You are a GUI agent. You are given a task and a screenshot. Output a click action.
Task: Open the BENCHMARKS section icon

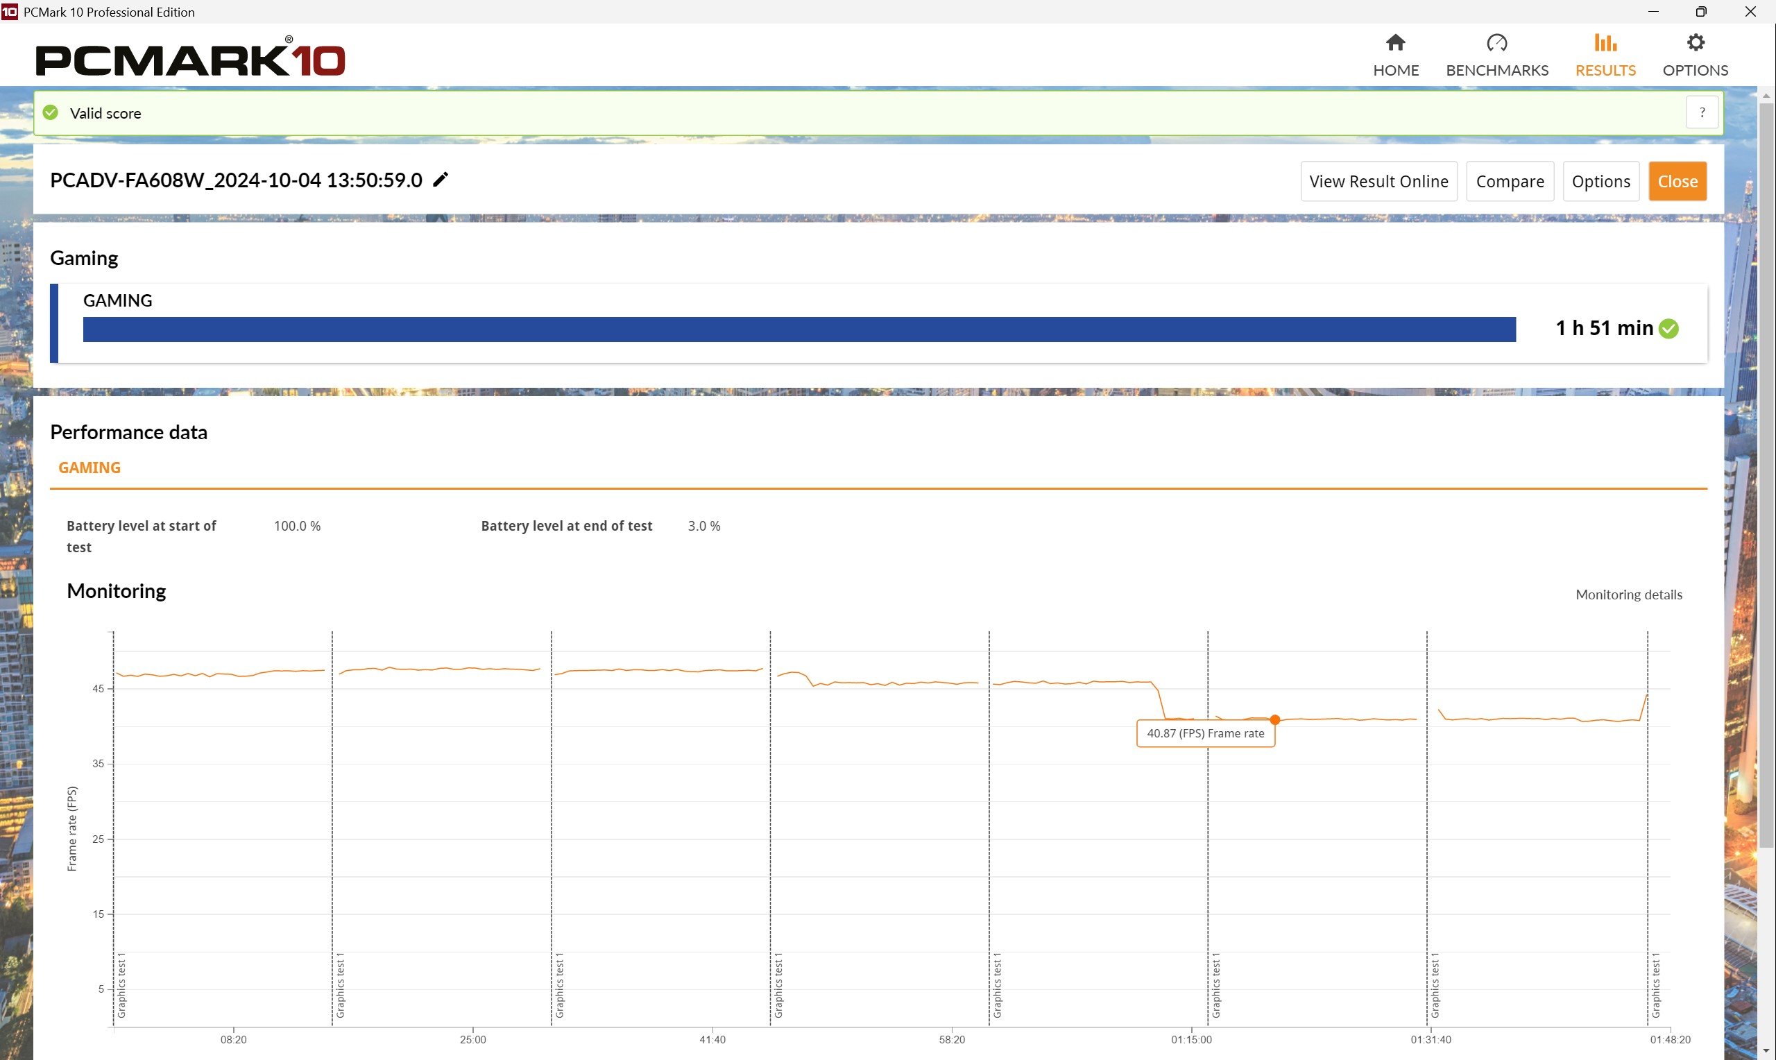1496,42
